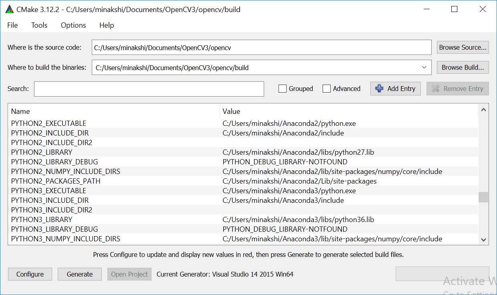Select the PYTHON3_INCLUDE_DIR2 entry
The width and height of the screenshot is (497, 295).
pos(52,210)
